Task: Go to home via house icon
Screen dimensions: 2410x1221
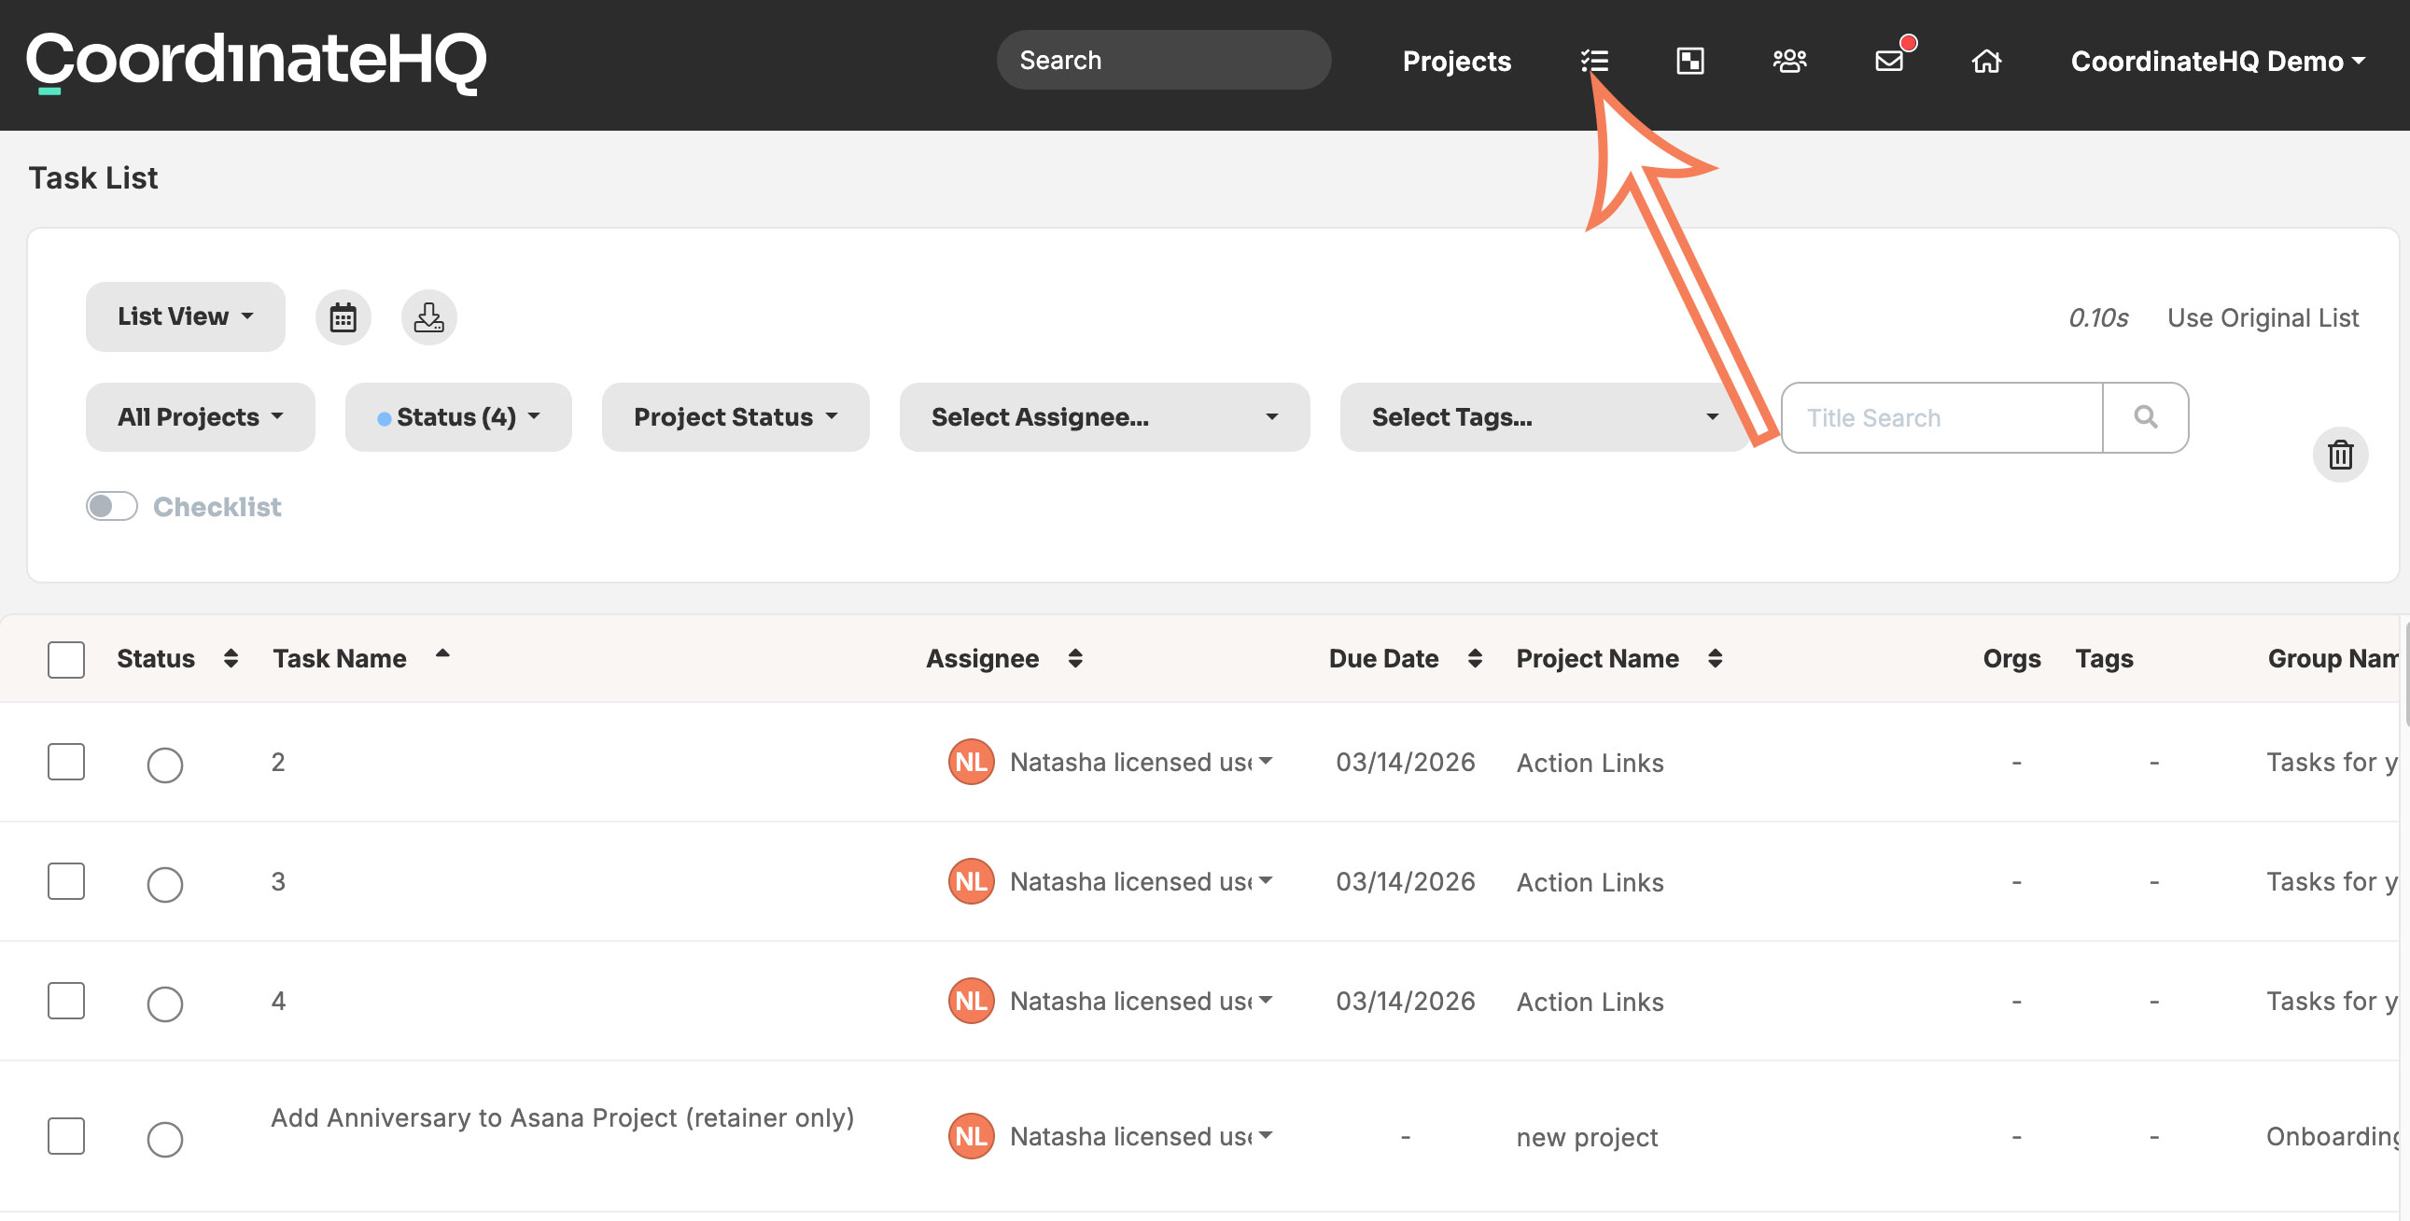Action: coord(1986,61)
